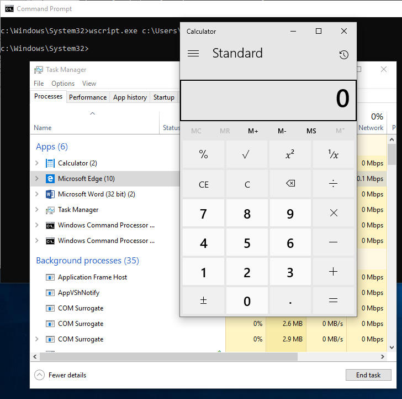Select the Processes tab
The width and height of the screenshot is (402, 399).
(48, 96)
